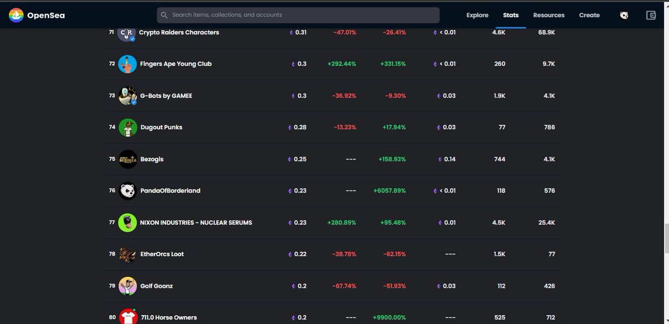Viewport: 669px width, 324px height.
Task: Open Dugout Punks name link
Action: pyautogui.click(x=161, y=127)
